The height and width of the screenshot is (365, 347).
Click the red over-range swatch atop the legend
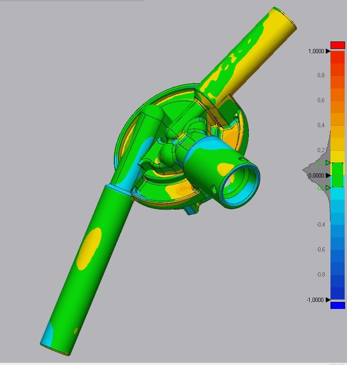[338, 45]
